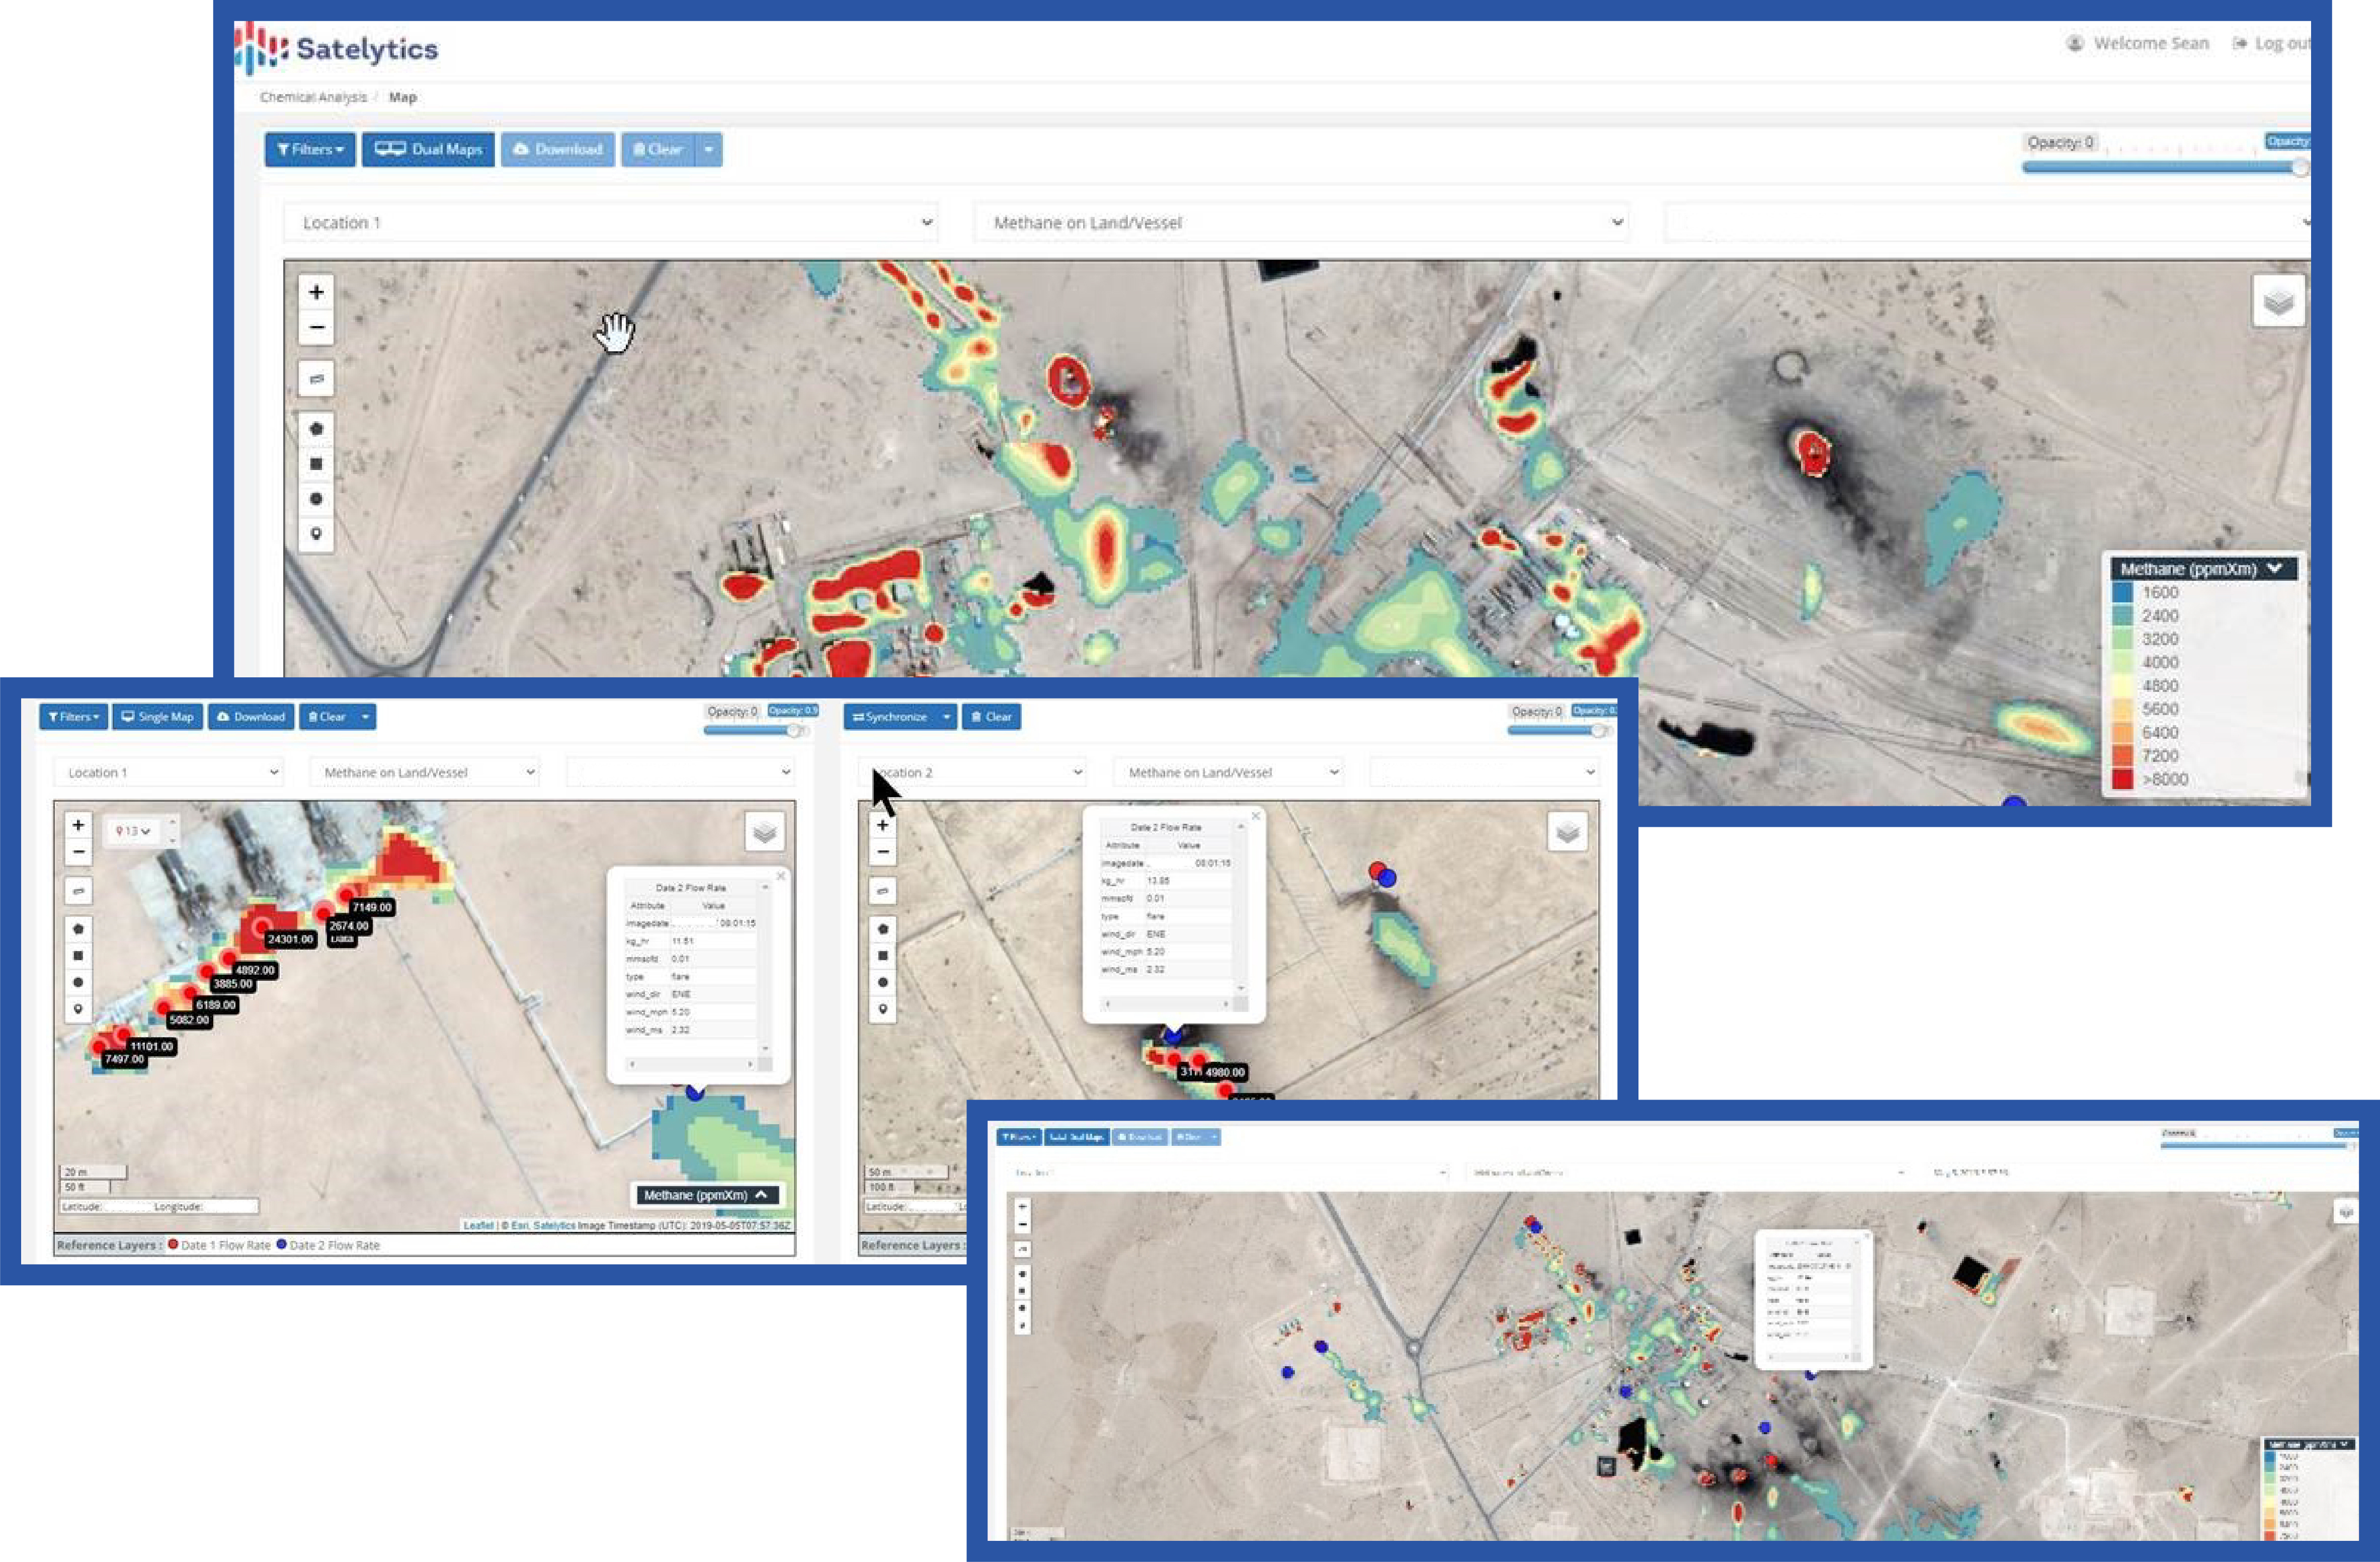Close the Date 2 Flow Rate popup in Location 2 map
The height and width of the screenshot is (1562, 2380).
tap(1255, 816)
